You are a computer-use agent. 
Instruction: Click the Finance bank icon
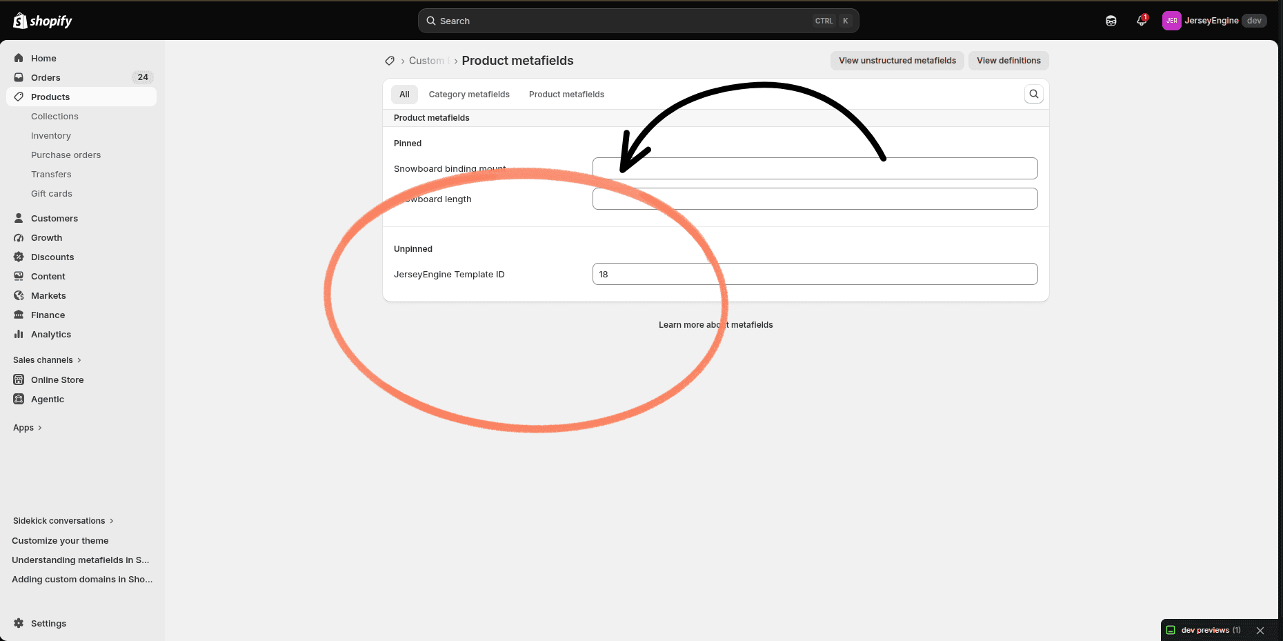[19, 315]
